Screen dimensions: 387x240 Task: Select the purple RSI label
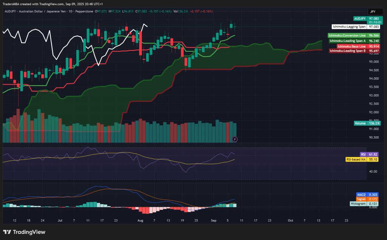coord(363,154)
